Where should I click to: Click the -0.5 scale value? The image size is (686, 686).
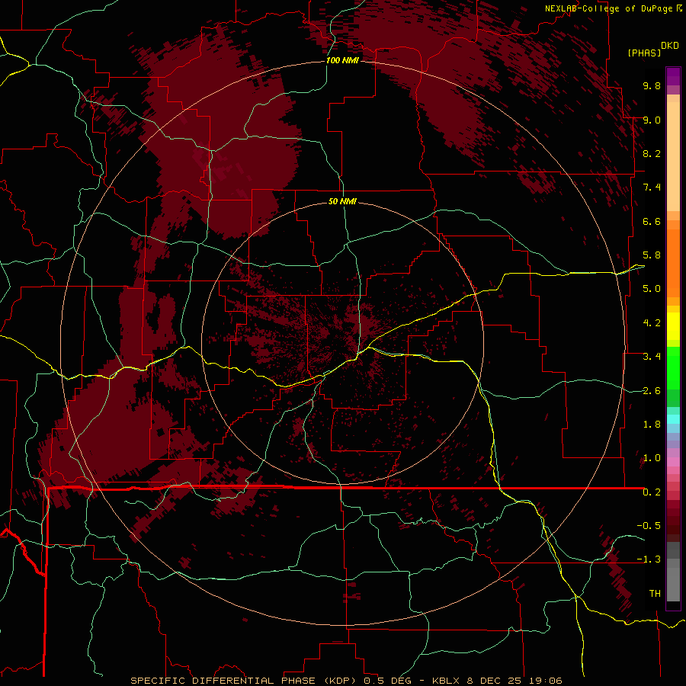click(x=649, y=526)
